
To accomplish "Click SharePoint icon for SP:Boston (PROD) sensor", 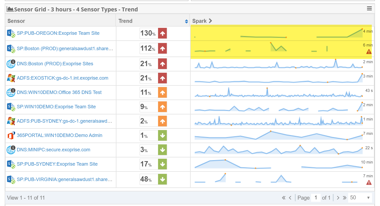I will tap(11, 48).
